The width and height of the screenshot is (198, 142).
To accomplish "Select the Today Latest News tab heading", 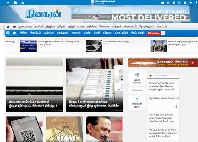I will coord(162,76).
